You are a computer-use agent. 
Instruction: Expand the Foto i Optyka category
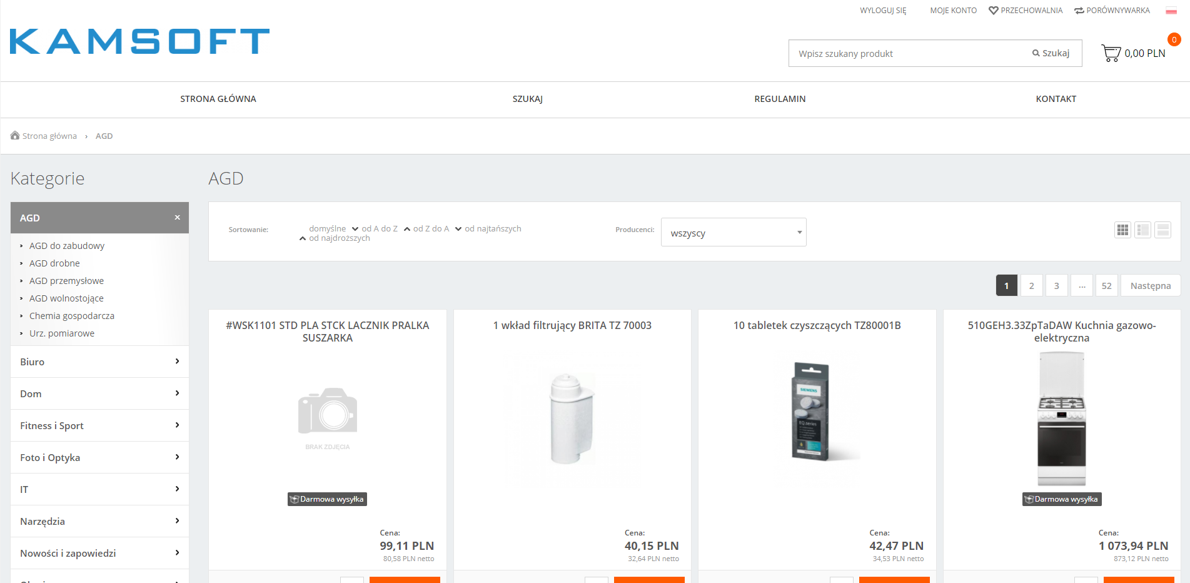[x=100, y=457]
